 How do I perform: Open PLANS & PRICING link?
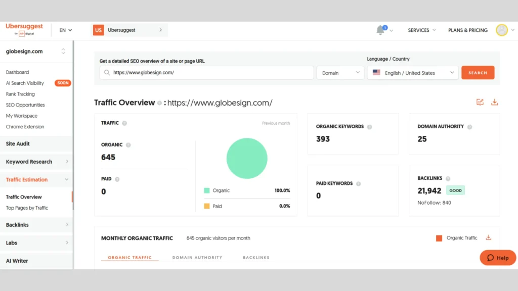pos(468,30)
